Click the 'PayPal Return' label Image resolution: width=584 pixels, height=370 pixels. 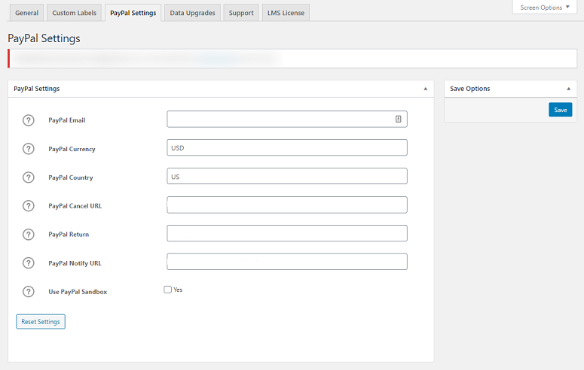(x=69, y=235)
